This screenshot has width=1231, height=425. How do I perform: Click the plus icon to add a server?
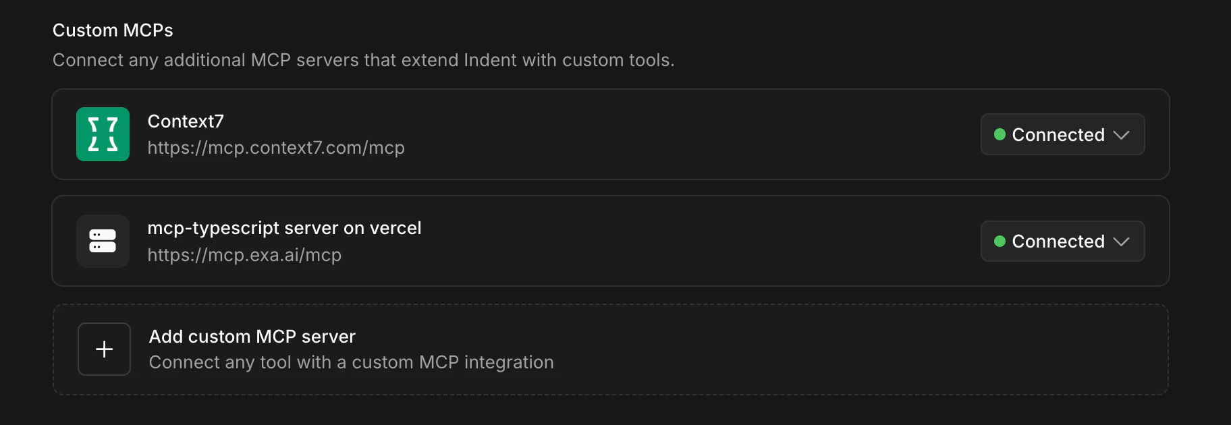(x=104, y=349)
